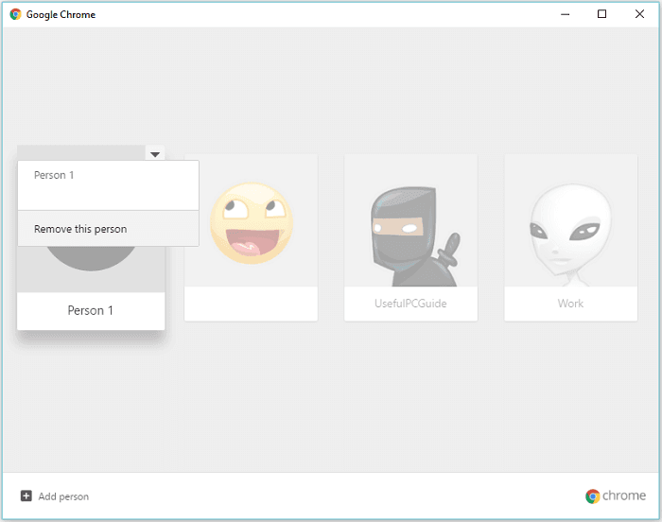This screenshot has height=522, width=662.
Task: Collapse the dropdown arrow on the Person 1 card
Action: click(155, 154)
